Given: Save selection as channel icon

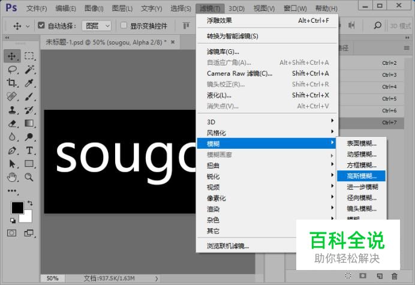Looking at the screenshot, I should pyautogui.click(x=363, y=276).
